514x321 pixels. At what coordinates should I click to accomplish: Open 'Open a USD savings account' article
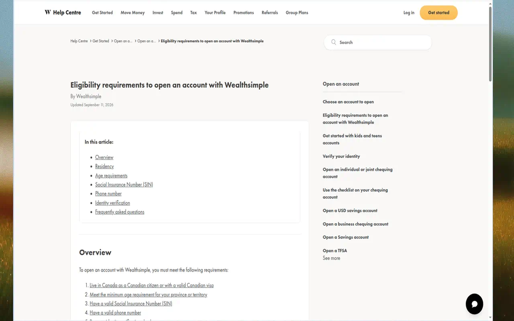pyautogui.click(x=350, y=210)
